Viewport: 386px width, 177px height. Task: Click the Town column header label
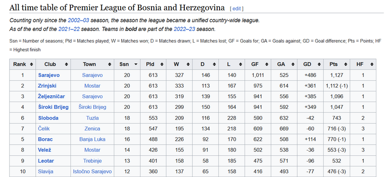[89, 64]
